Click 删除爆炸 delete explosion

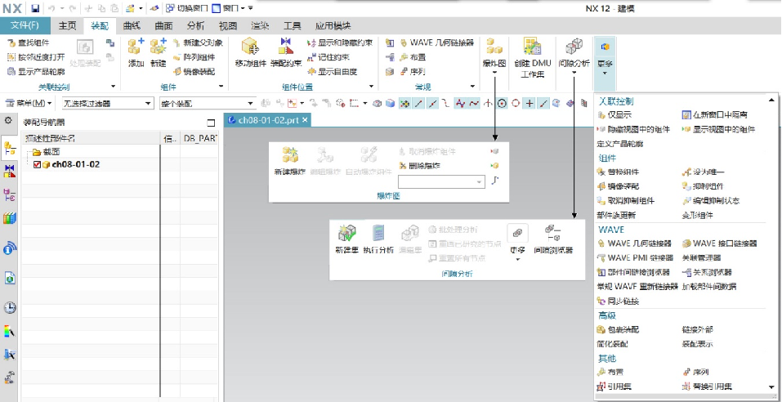tap(421, 166)
